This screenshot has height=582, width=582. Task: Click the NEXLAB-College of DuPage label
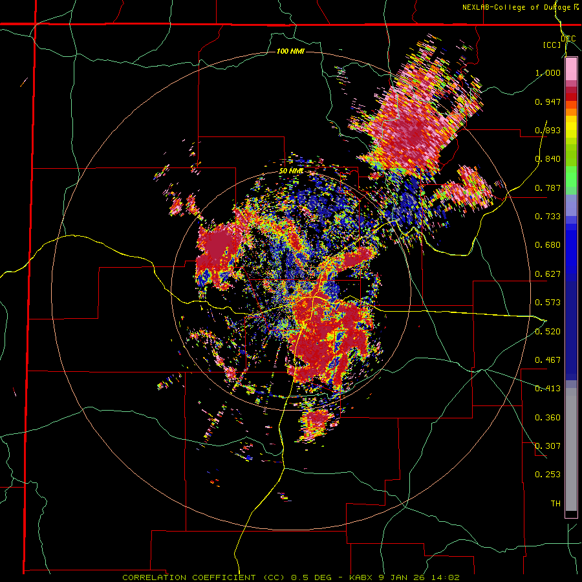point(517,7)
